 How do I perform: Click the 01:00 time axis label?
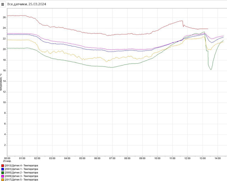coord(22,158)
